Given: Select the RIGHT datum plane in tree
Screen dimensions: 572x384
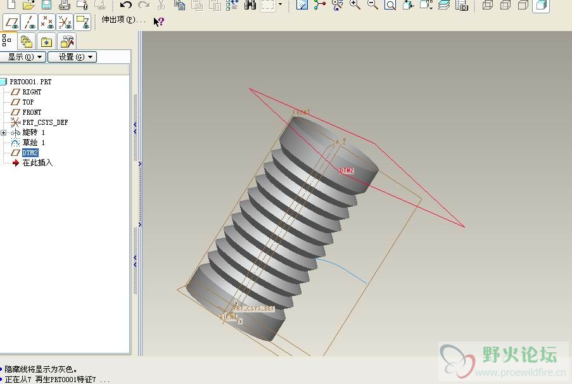Looking at the screenshot, I should click(x=32, y=92).
